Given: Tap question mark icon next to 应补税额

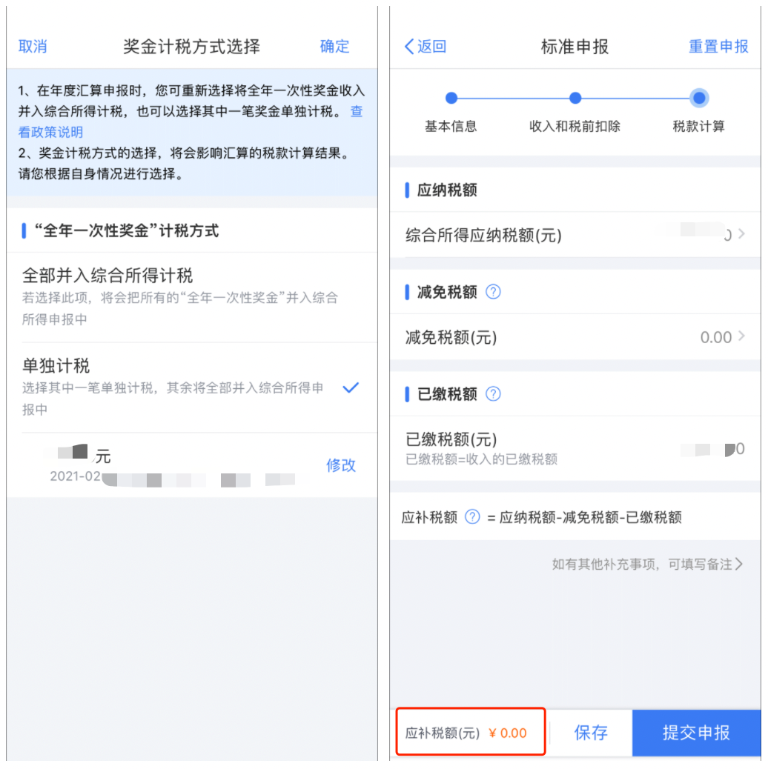Looking at the screenshot, I should click(472, 517).
